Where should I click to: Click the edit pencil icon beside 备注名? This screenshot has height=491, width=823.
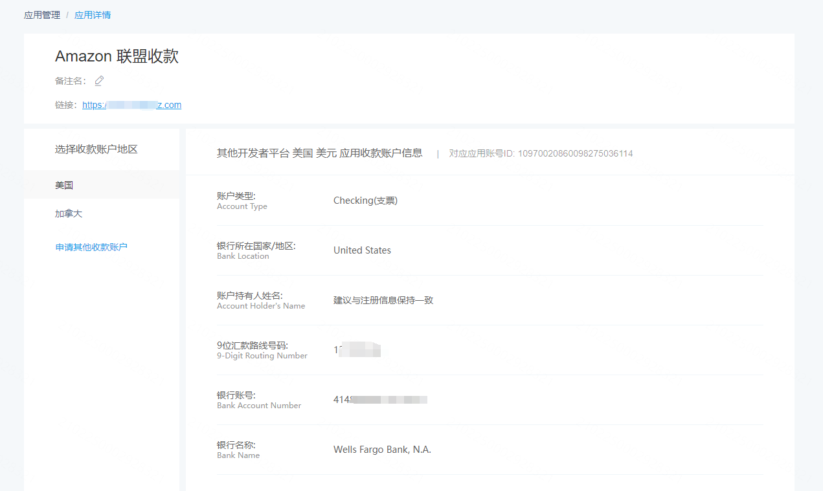click(x=99, y=81)
